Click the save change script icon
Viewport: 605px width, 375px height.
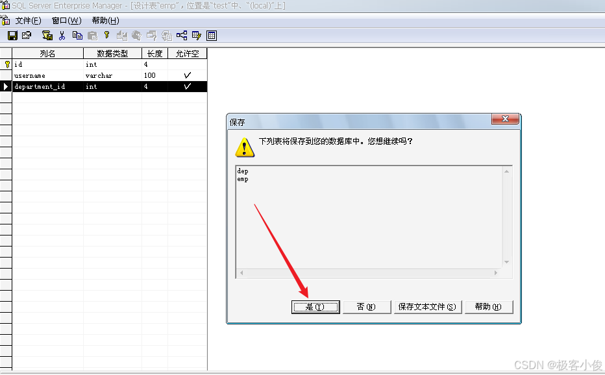[47, 36]
